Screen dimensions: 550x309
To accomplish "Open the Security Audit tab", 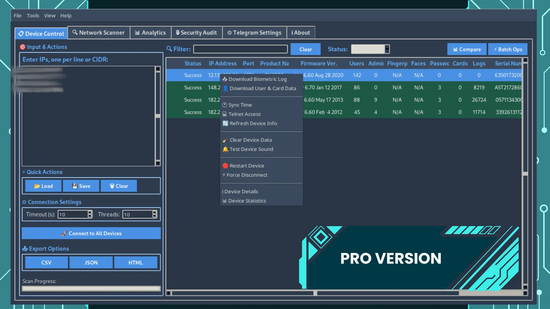I will tap(197, 33).
